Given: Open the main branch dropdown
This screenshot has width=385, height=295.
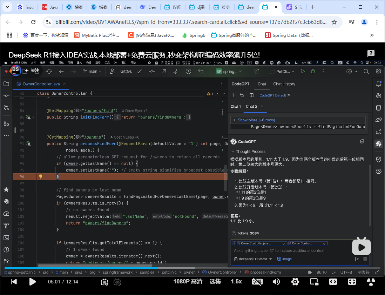Looking at the screenshot, I should pos(92,71).
